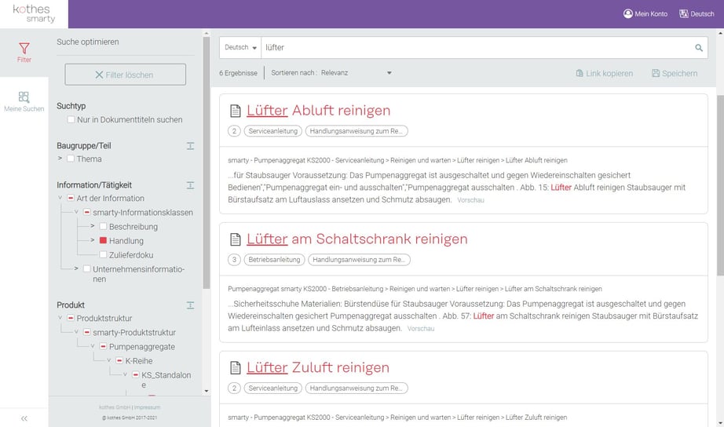Open kothes GmbH footer link
This screenshot has height=427, width=724.
[x=115, y=407]
